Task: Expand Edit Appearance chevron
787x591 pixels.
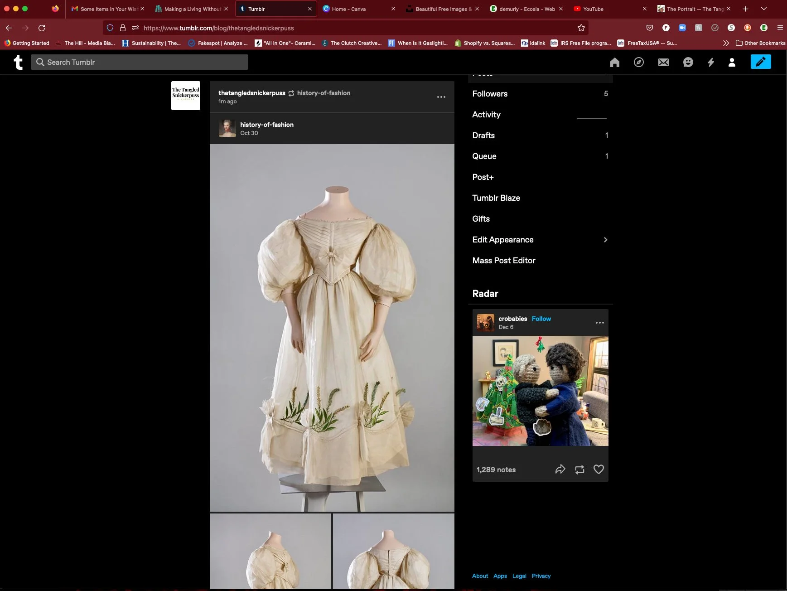Action: 605,240
